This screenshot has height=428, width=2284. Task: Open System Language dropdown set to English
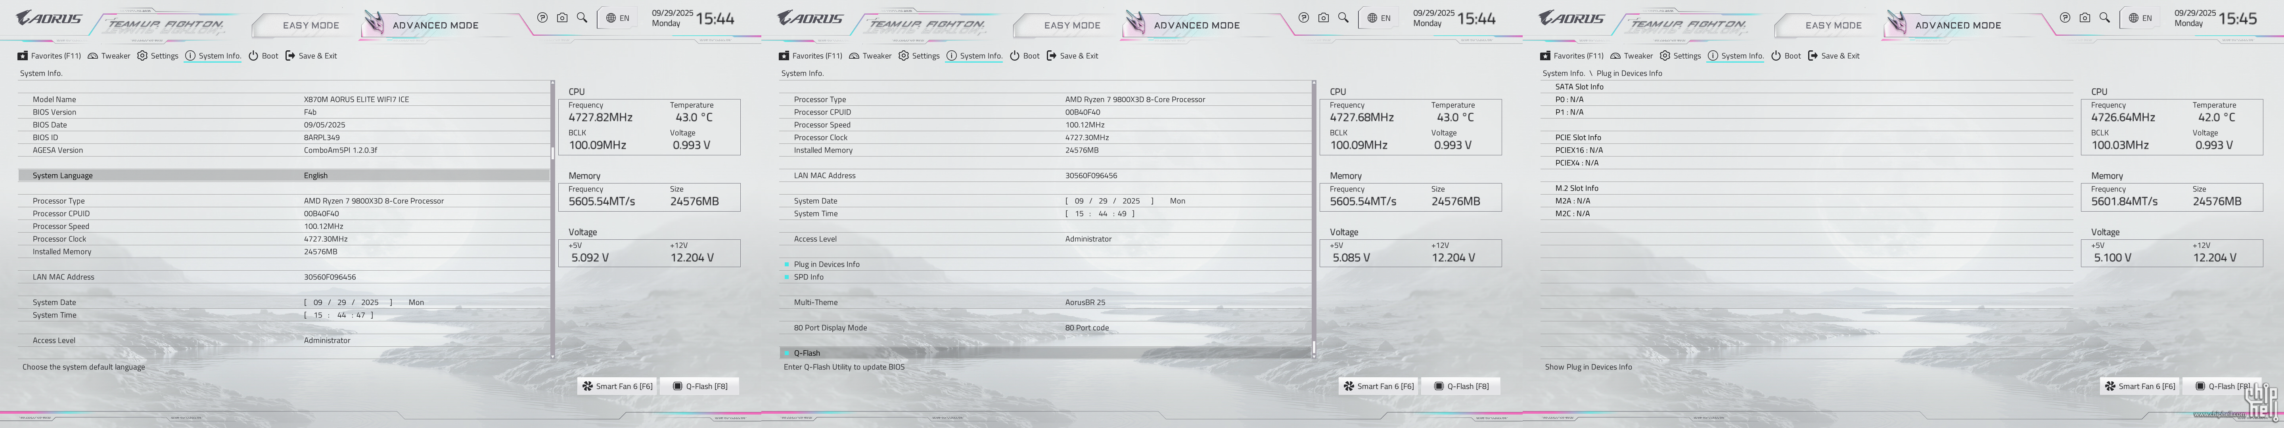click(316, 176)
